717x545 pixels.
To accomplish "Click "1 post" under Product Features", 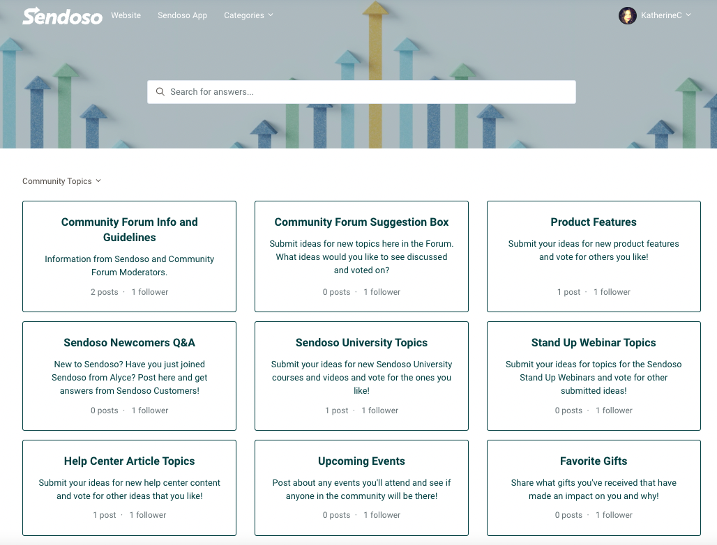I will [x=569, y=292].
